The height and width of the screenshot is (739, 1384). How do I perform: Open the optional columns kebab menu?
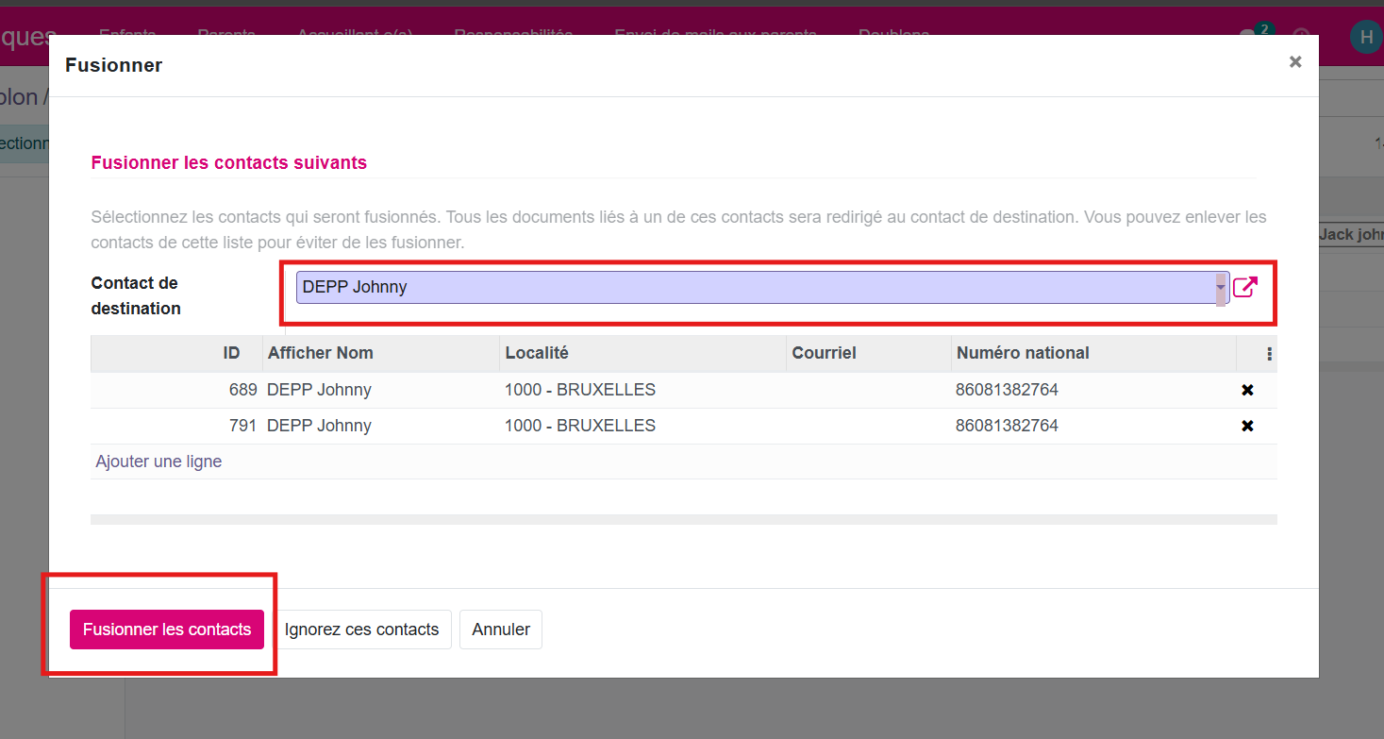click(x=1269, y=354)
